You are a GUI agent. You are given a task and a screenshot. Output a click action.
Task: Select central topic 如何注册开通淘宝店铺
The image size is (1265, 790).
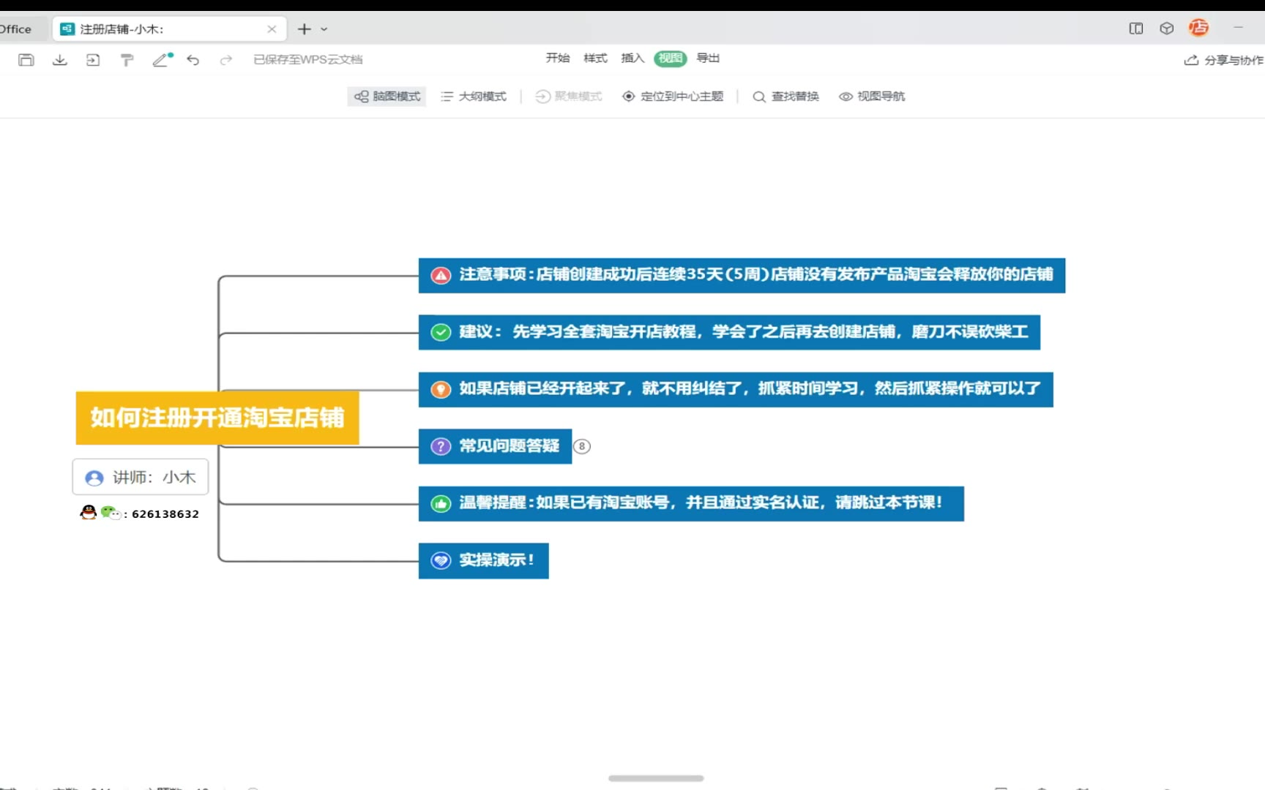[217, 418]
